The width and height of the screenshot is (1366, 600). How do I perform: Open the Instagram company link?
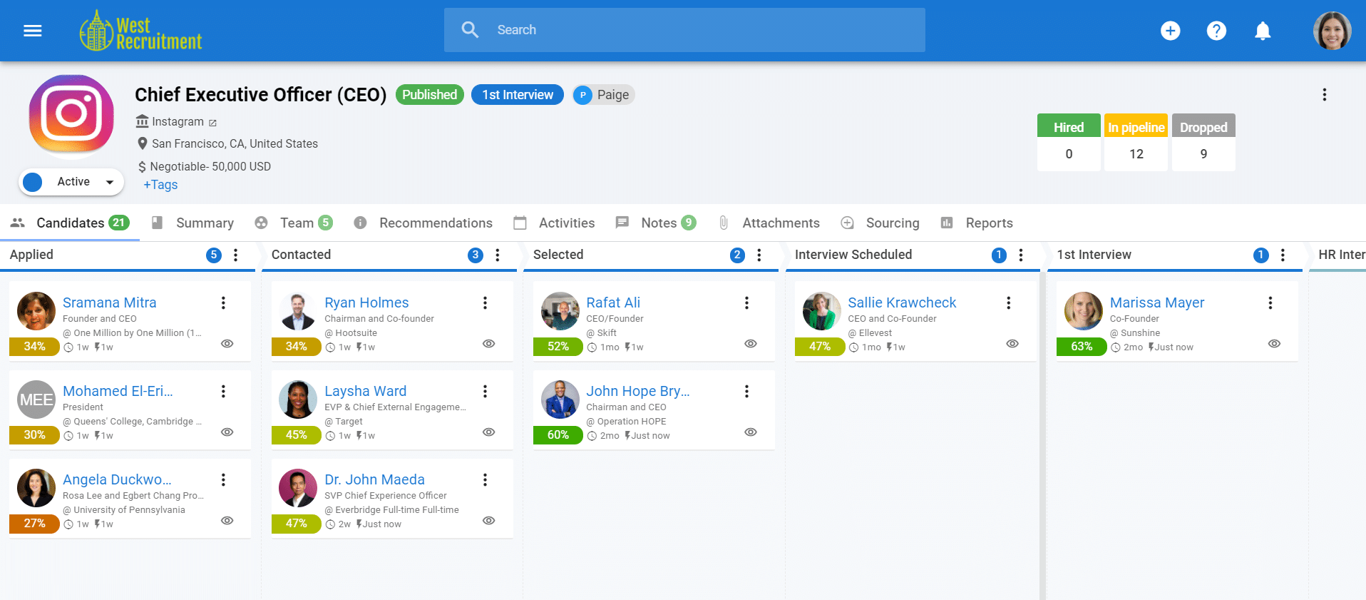(178, 122)
